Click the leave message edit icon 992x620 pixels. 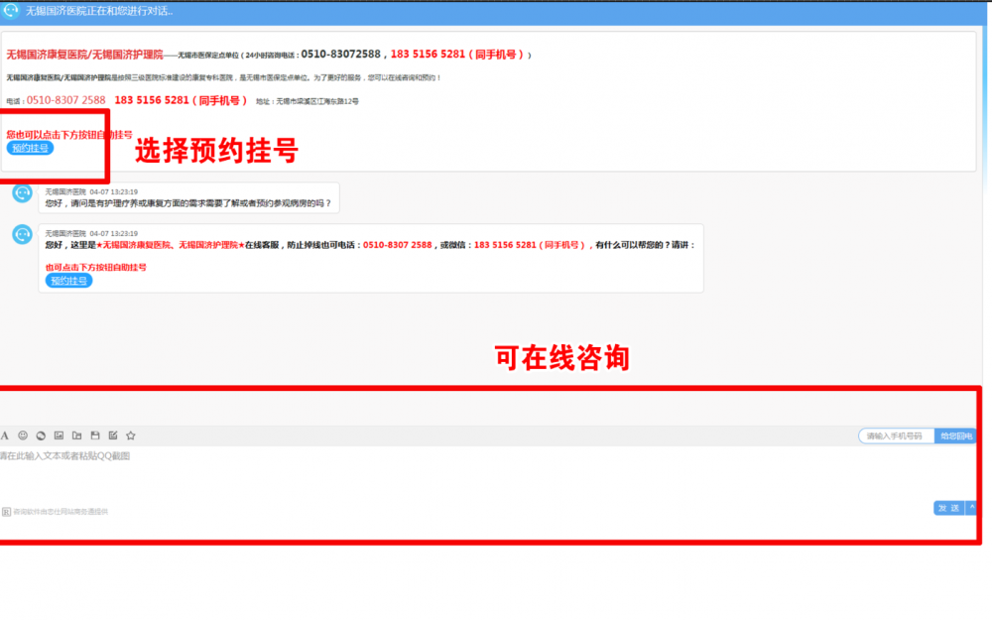coord(113,435)
